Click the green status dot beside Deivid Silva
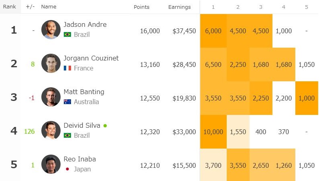319x181 pixels. (105, 126)
